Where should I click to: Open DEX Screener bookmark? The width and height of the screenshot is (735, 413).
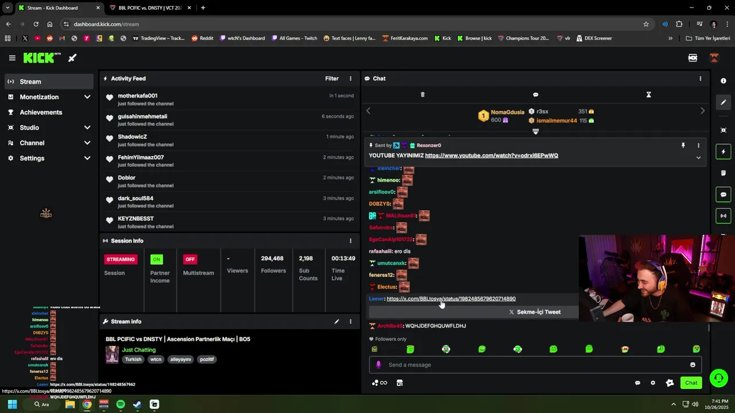594,38
